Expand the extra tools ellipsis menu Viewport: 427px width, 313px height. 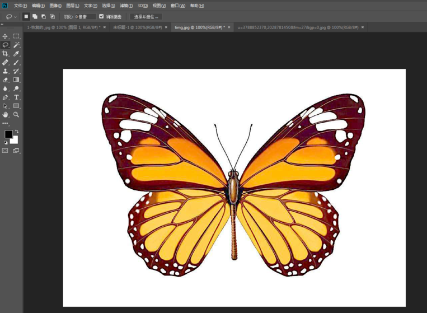6,123
